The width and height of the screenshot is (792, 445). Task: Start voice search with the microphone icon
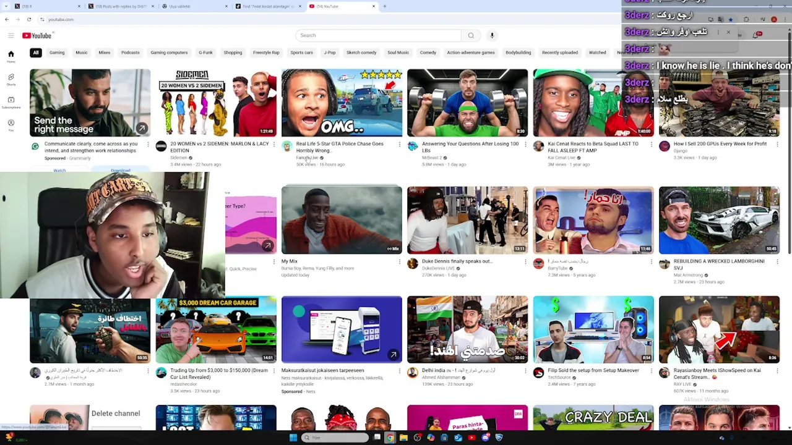coord(492,36)
